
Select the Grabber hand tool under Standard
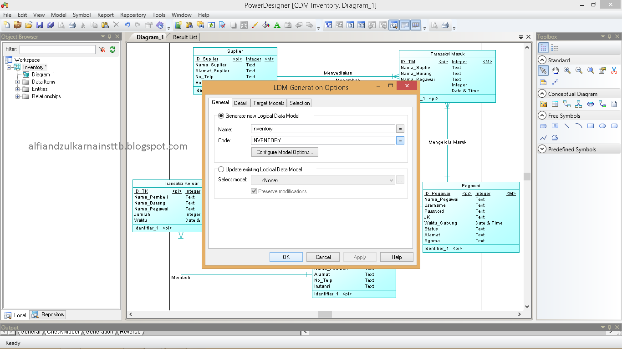pyautogui.click(x=555, y=70)
